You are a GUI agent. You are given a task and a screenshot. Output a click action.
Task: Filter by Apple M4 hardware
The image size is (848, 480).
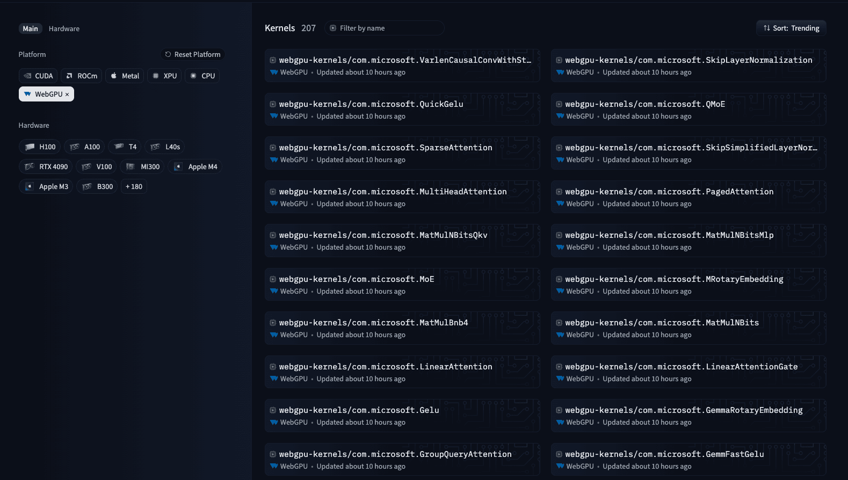tap(194, 166)
